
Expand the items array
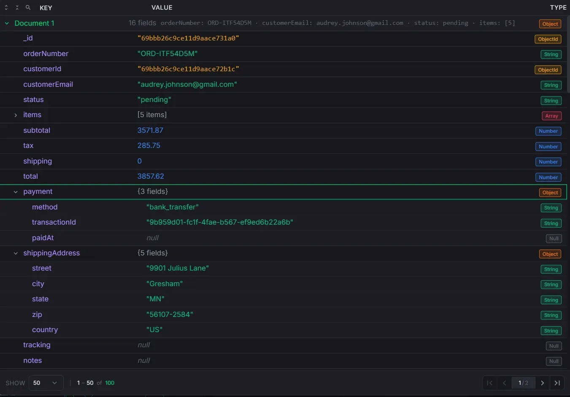click(x=16, y=115)
